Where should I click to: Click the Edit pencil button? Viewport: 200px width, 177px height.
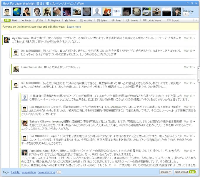pos(39,21)
